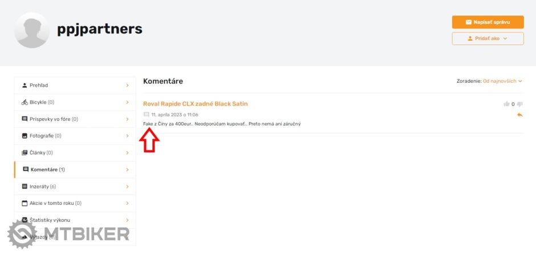Open the Zoradenie sort dropdown
The width and height of the screenshot is (536, 255).
[x=502, y=81]
